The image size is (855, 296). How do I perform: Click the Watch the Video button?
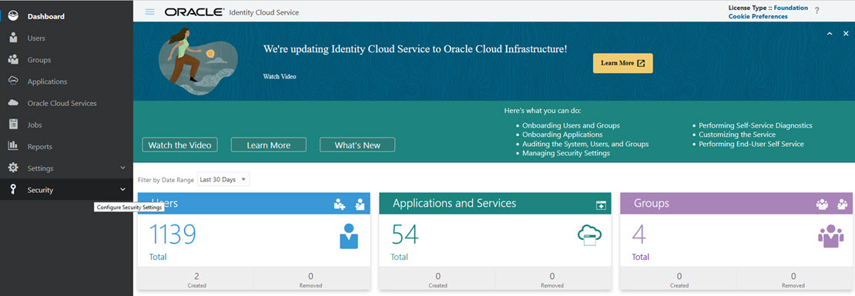click(180, 145)
